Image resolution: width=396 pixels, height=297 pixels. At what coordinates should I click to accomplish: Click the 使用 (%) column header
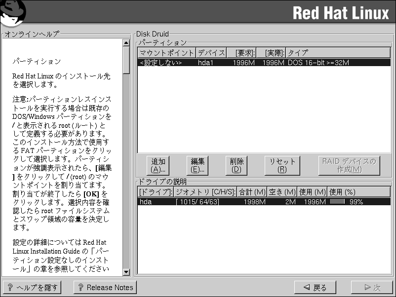[x=359, y=192]
